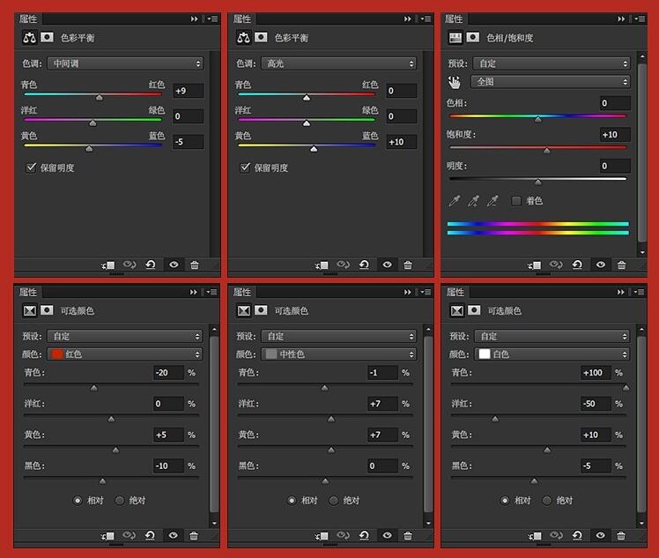The height and width of the screenshot is (558, 659).
Task: Click the Saturation value field showing +10
Action: click(x=615, y=135)
